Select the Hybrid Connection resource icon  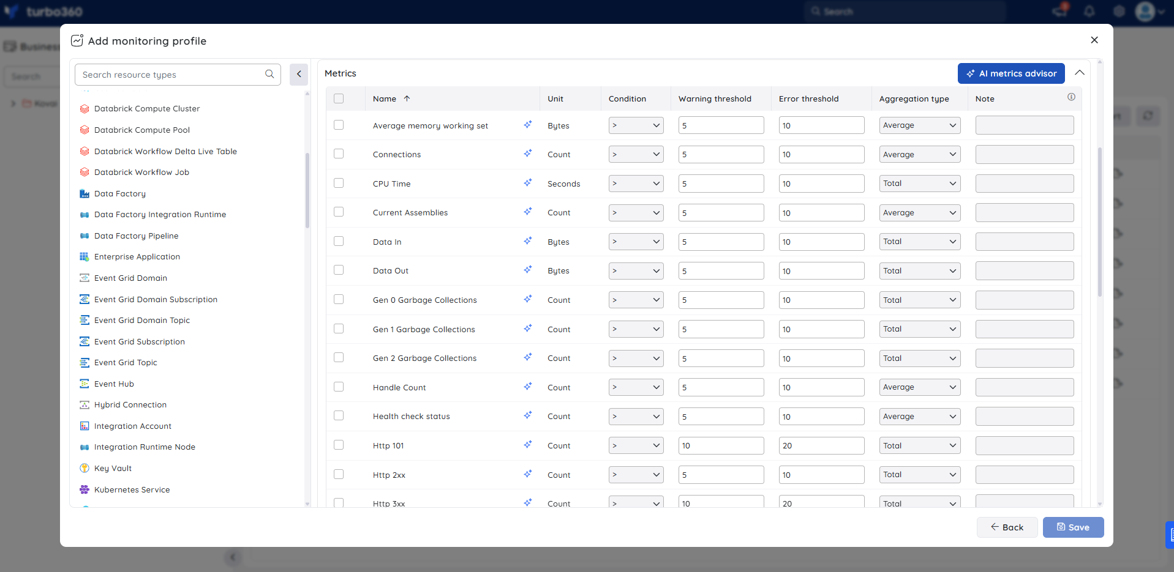coord(85,405)
